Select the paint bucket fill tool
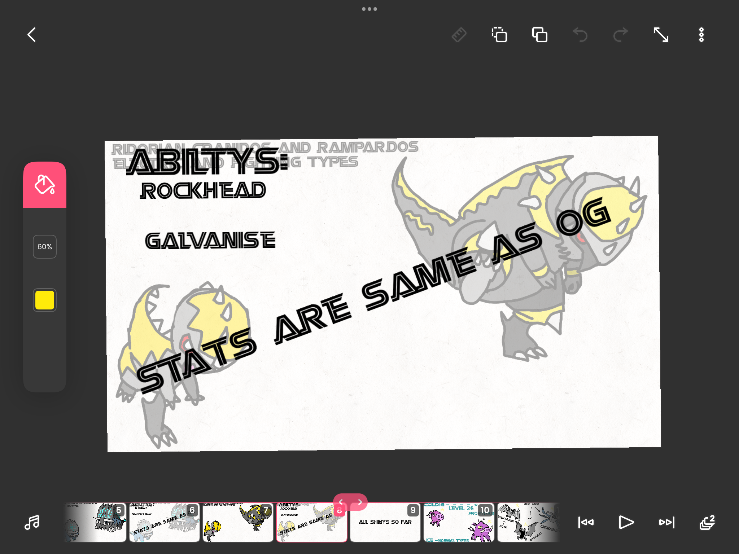The image size is (739, 554). coord(45,185)
